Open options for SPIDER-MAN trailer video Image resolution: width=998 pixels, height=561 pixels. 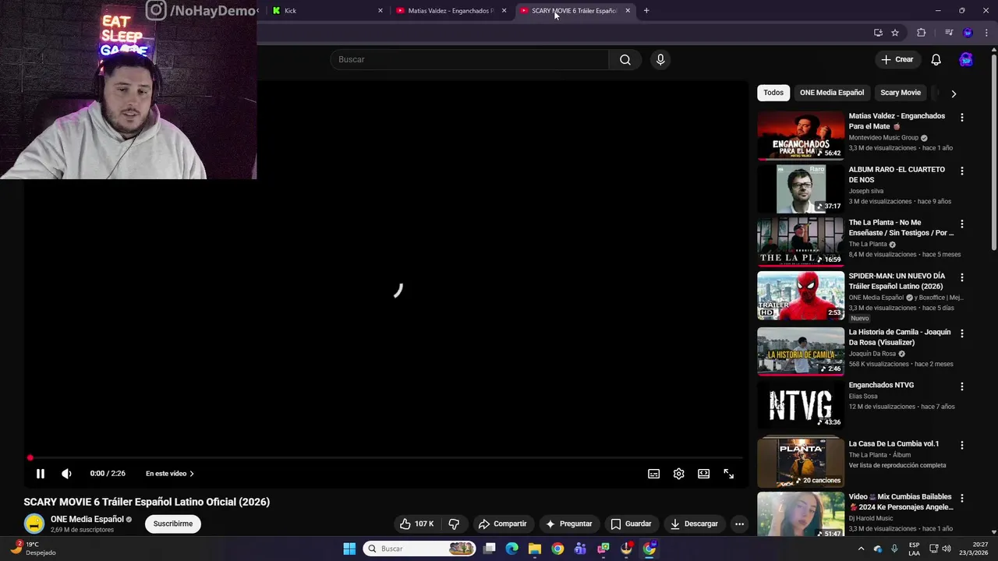tap(962, 277)
